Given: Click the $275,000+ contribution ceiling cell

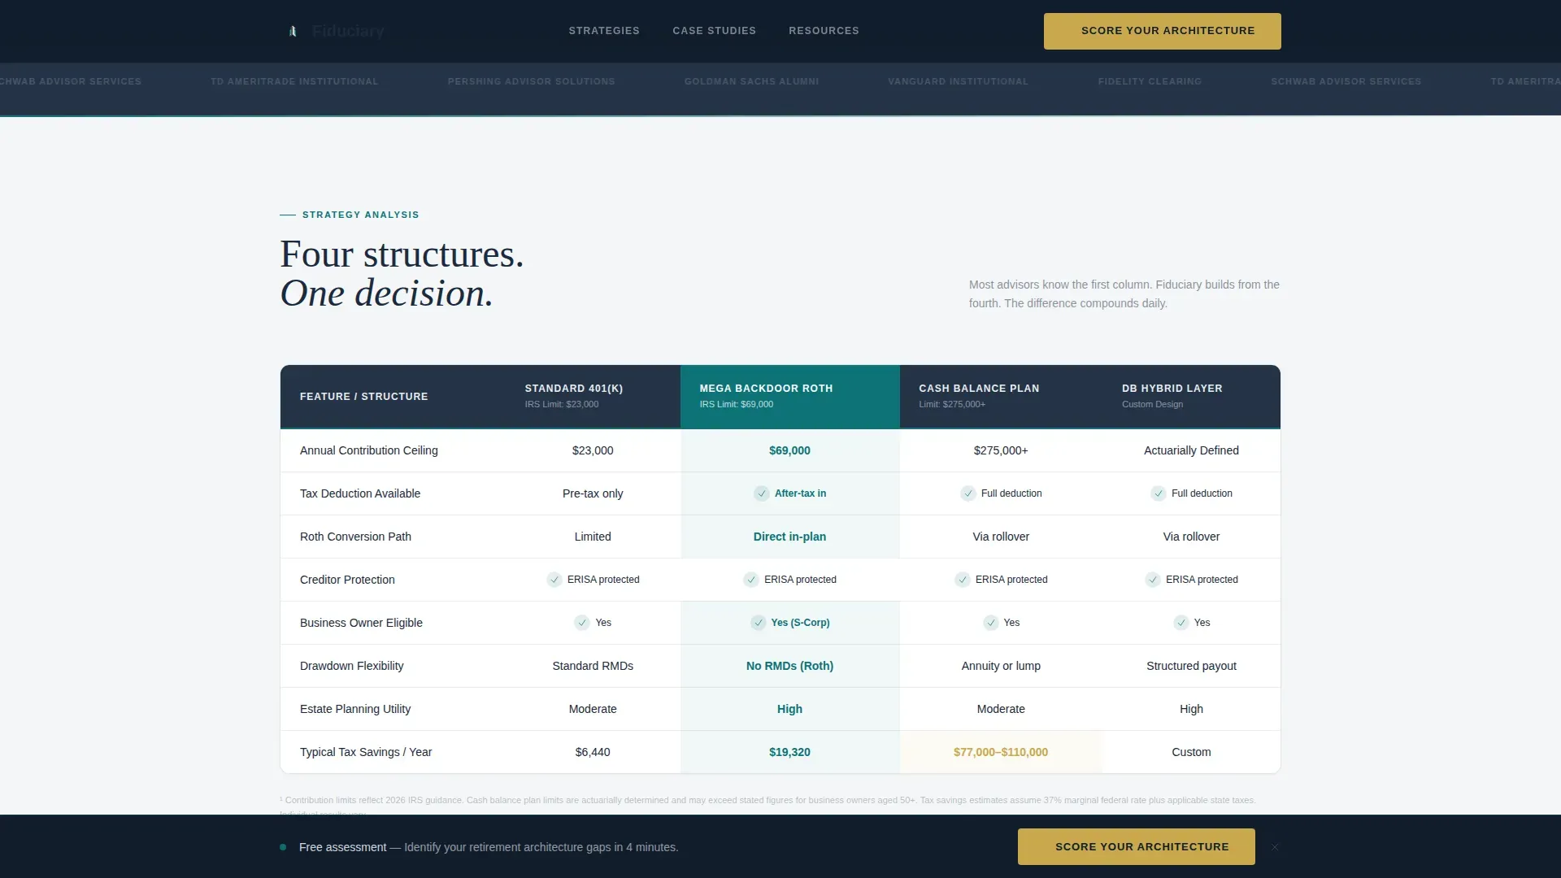Looking at the screenshot, I should pyautogui.click(x=1001, y=450).
